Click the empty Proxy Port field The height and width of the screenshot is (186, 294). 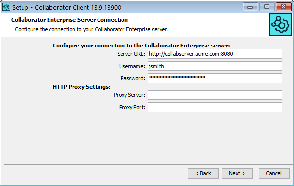coord(215,107)
